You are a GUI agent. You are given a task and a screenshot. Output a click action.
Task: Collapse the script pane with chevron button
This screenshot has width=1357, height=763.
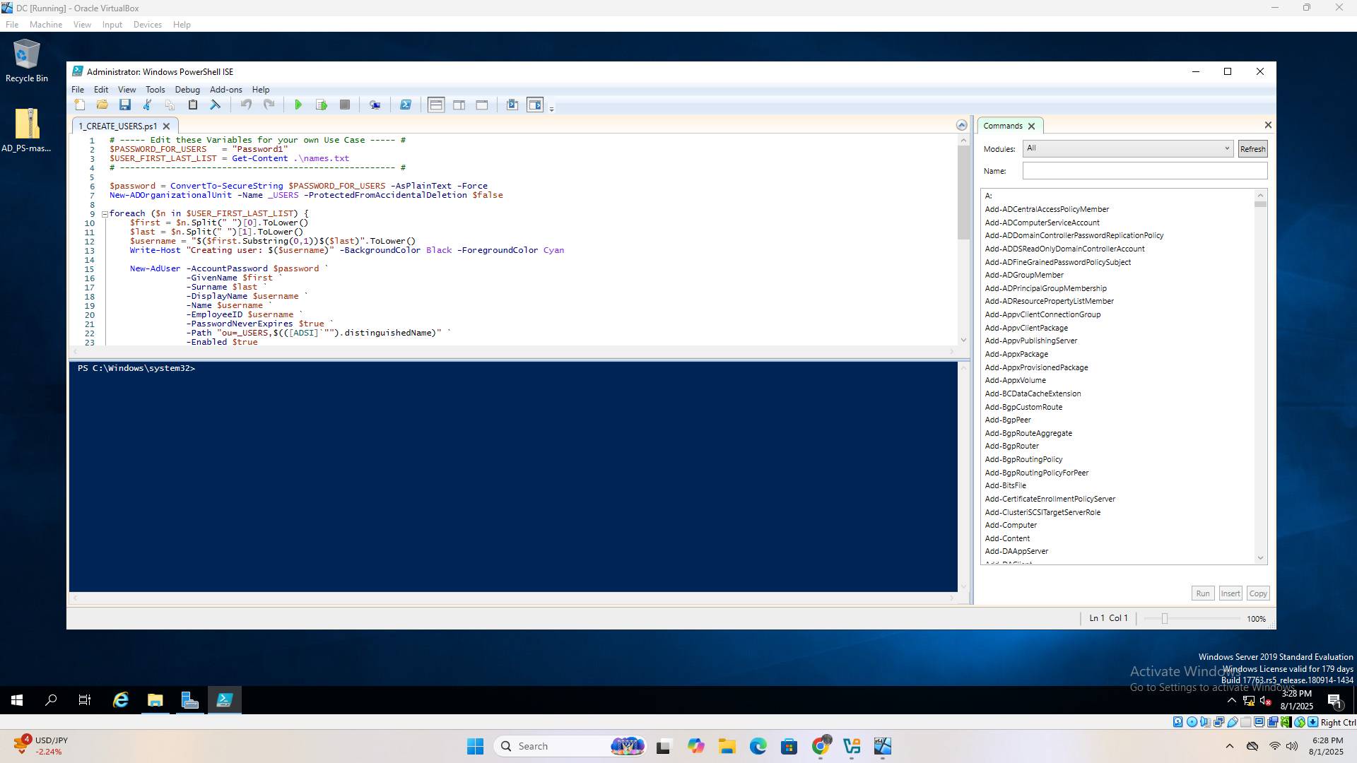click(961, 125)
